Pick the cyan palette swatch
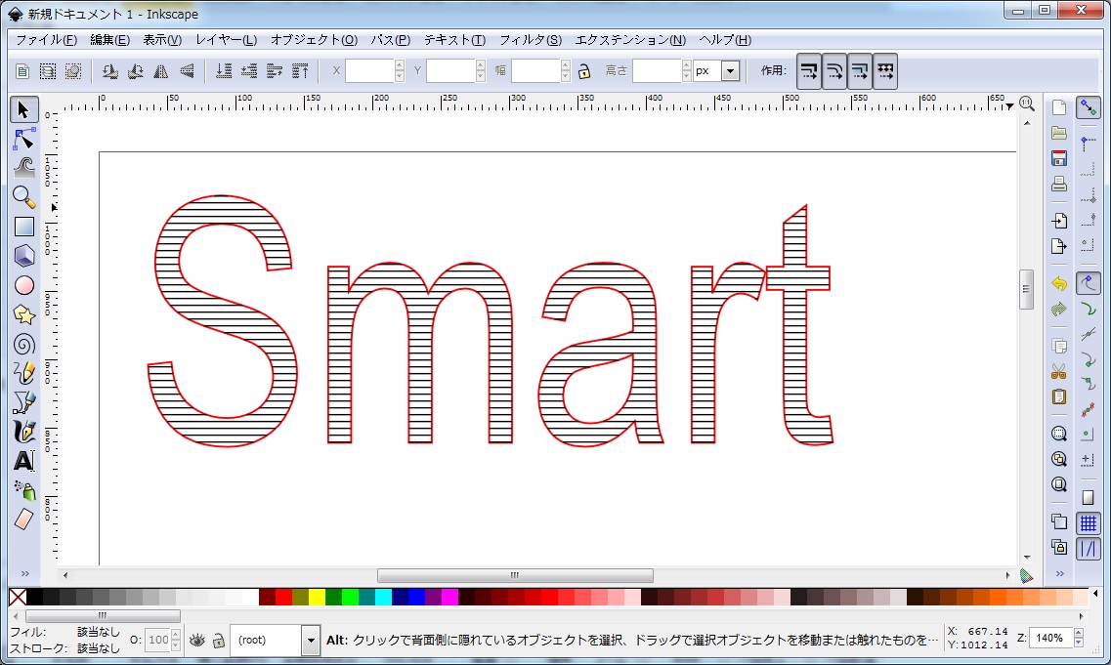The height and width of the screenshot is (665, 1111). pos(383,597)
